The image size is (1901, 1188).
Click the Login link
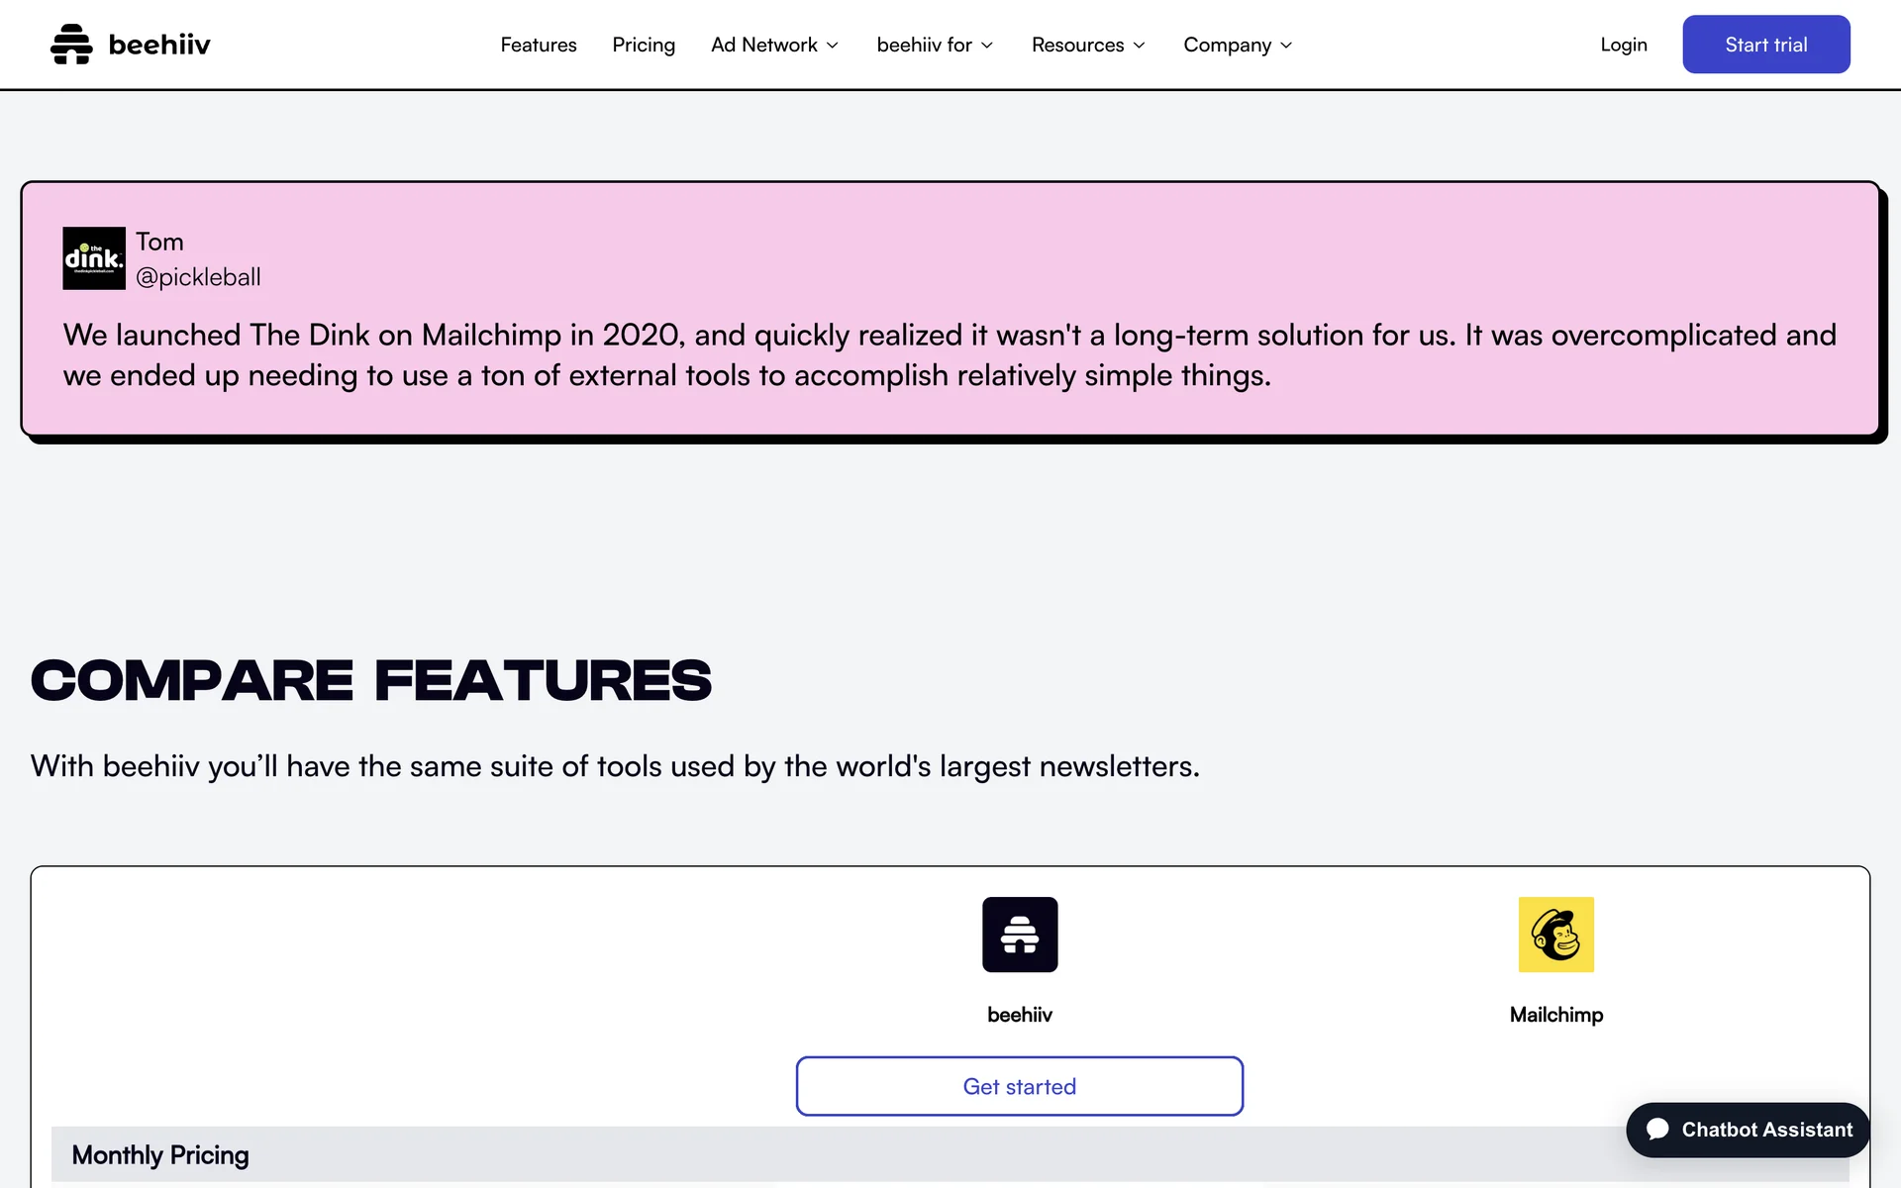pos(1624,45)
